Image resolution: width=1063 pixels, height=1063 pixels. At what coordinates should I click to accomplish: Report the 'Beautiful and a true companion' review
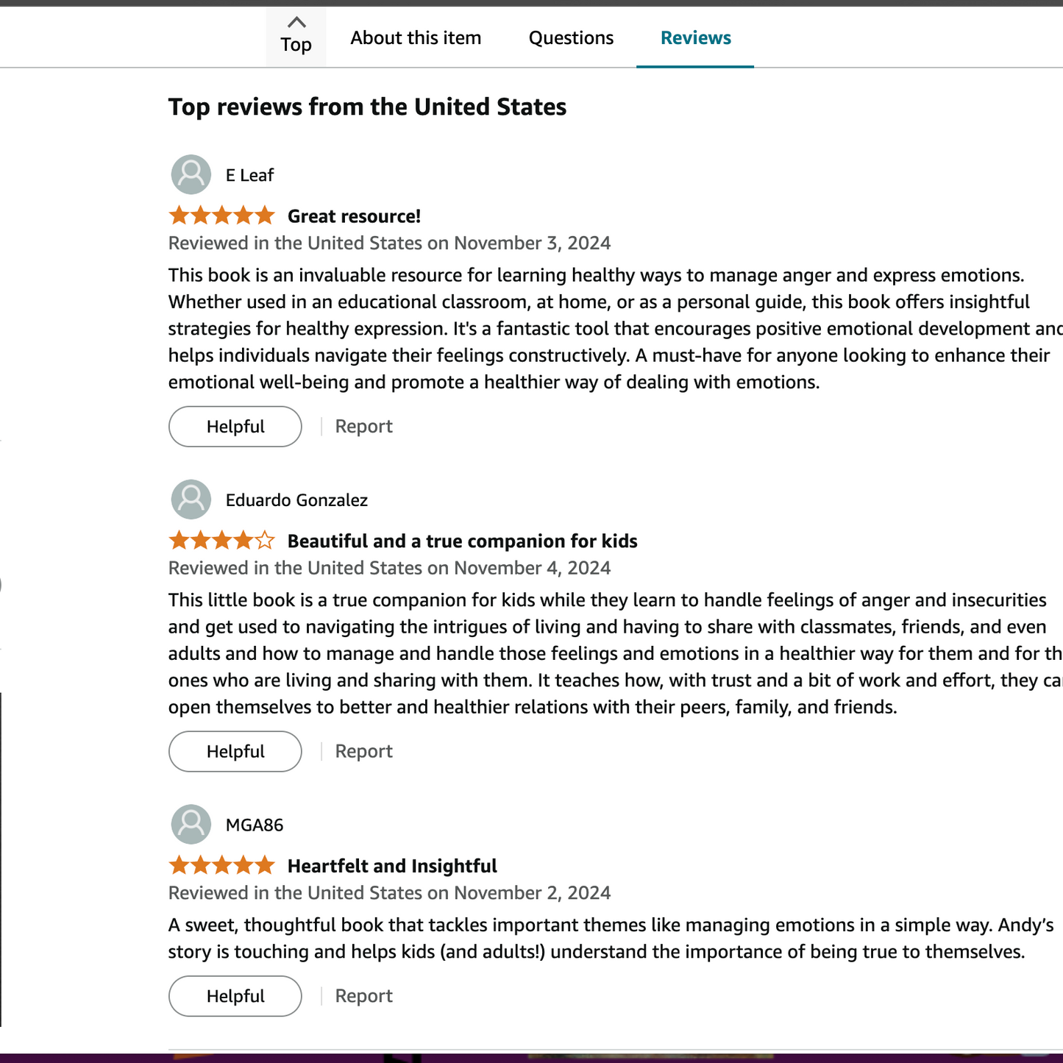click(x=363, y=751)
